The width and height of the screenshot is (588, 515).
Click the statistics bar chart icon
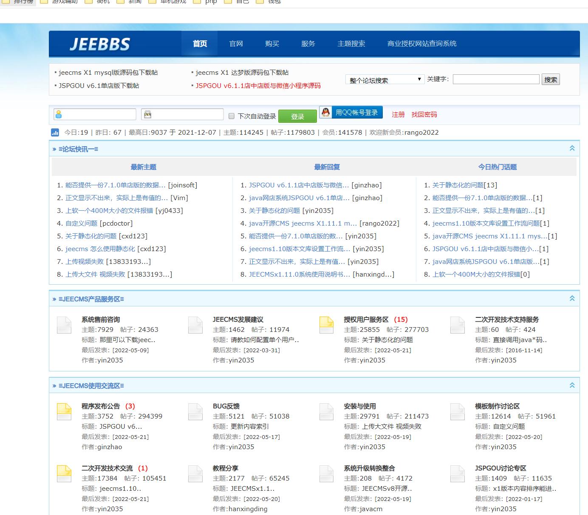click(55, 133)
